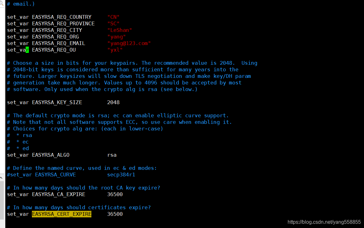Click EASYRSA_REQ_EMAIL variable name
Viewport: 364px width, 228px height.
[x=59, y=43]
